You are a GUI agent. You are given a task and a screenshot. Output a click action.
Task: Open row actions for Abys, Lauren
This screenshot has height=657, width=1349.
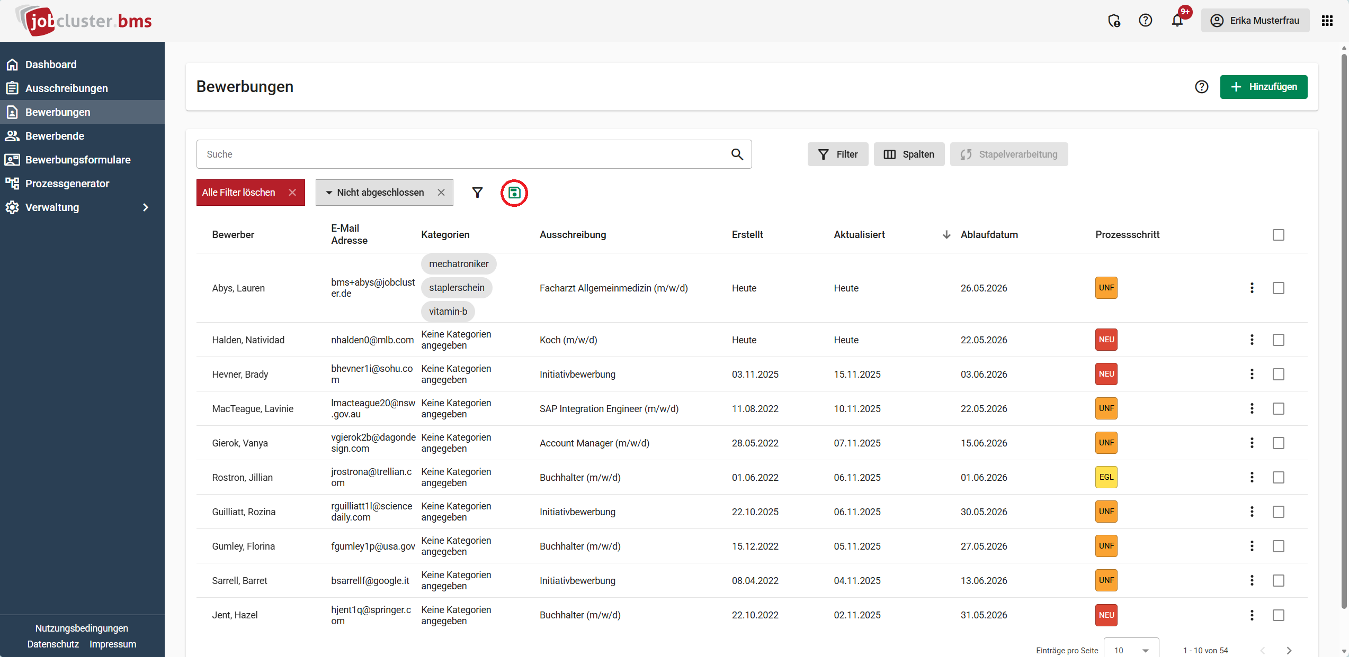coord(1252,288)
